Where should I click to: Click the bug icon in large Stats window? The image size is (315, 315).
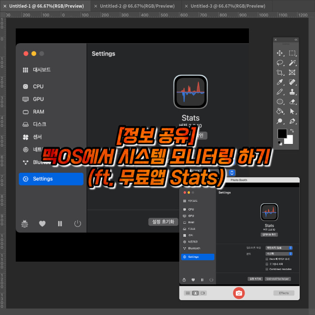24,224
